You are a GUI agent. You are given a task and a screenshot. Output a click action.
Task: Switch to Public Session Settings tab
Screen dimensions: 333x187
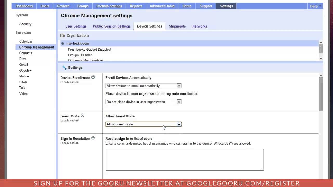[x=112, y=26]
